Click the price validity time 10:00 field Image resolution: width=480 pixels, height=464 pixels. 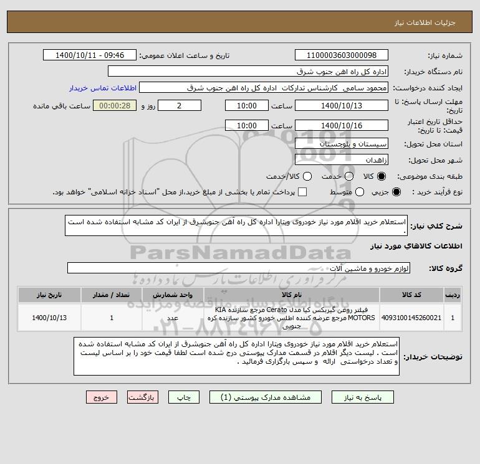247,125
